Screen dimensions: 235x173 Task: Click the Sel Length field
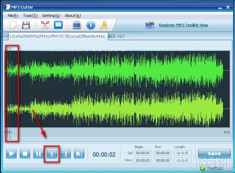(x=183, y=153)
